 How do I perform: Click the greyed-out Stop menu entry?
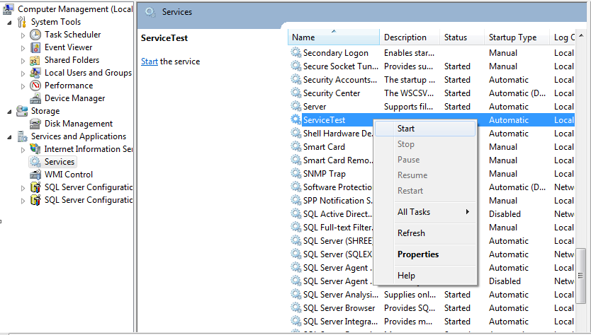[x=425, y=144]
